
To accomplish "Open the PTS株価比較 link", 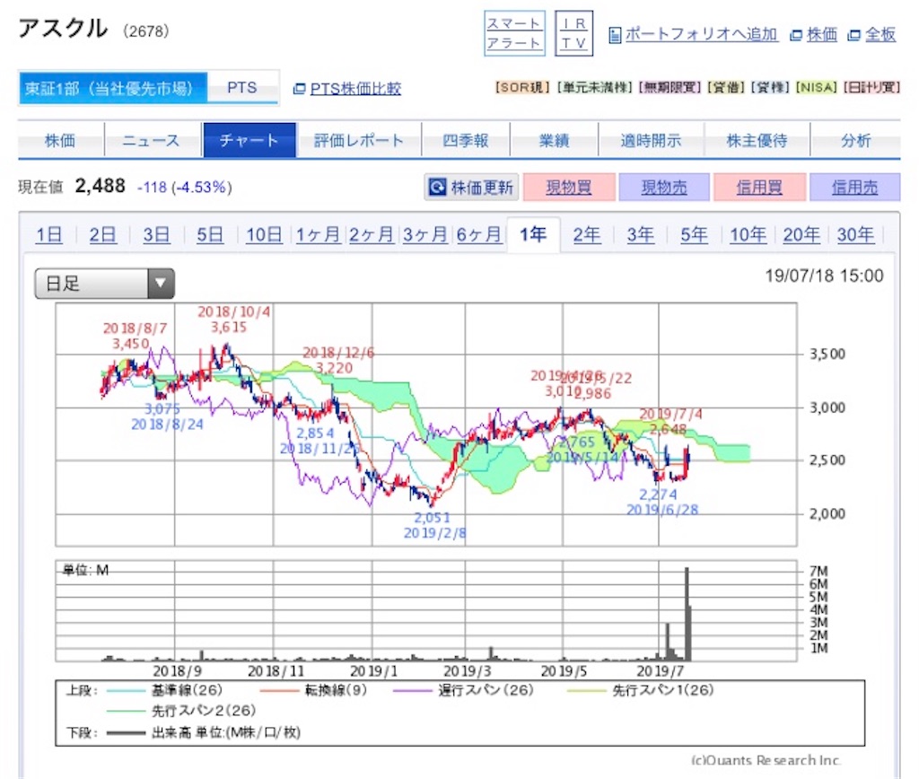I will click(355, 89).
